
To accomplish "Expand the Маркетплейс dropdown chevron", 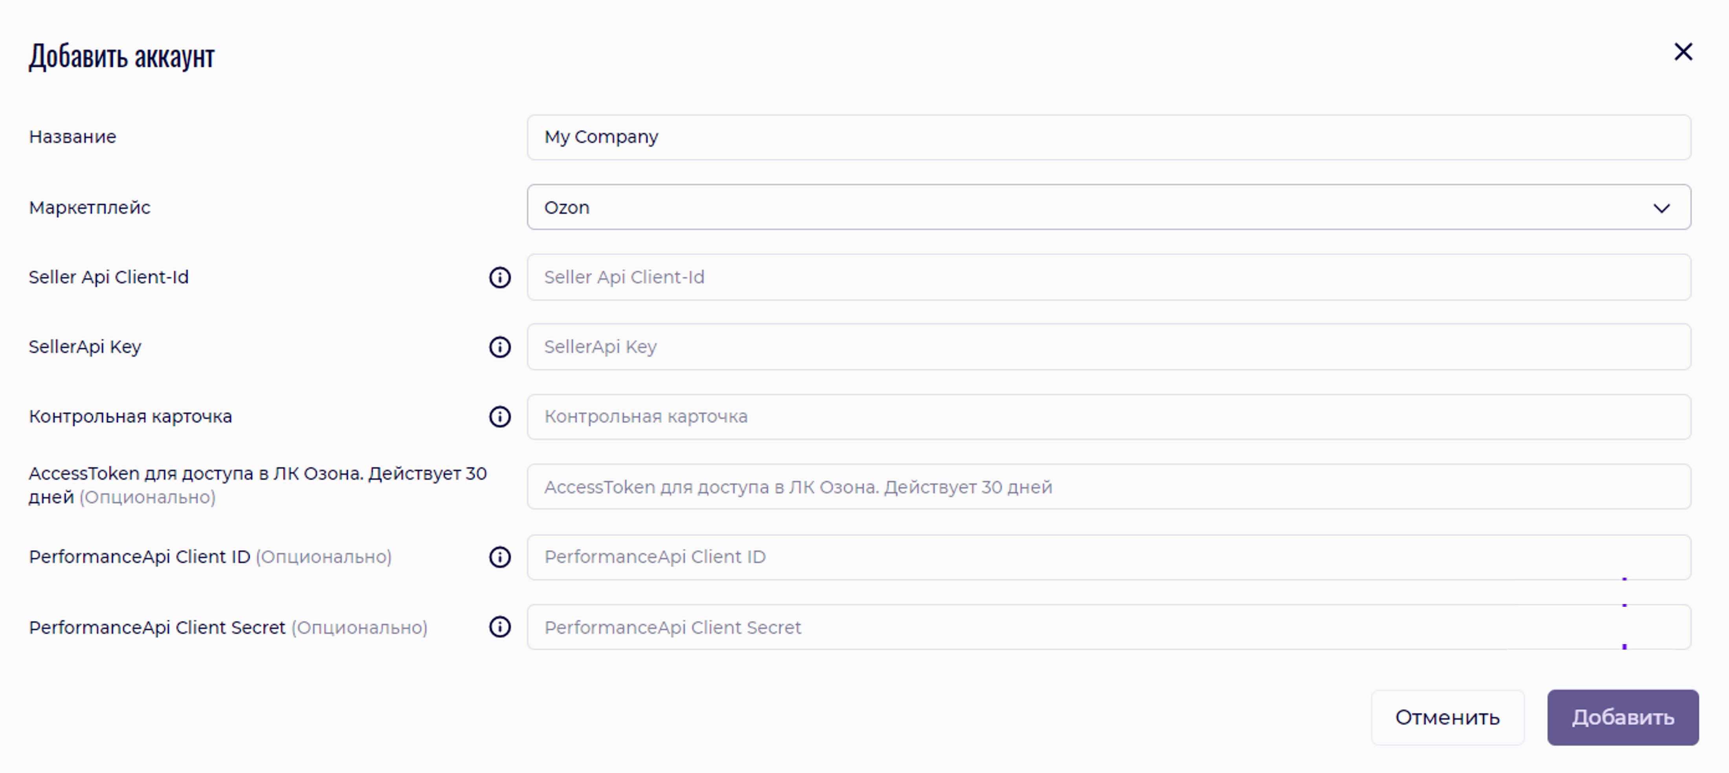I will coord(1661,208).
